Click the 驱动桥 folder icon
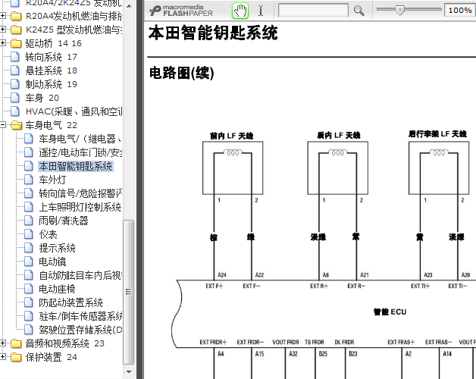Viewport: 476px width, 379px height. click(16, 43)
